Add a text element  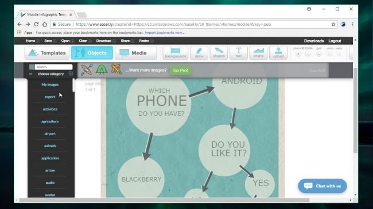(238, 53)
